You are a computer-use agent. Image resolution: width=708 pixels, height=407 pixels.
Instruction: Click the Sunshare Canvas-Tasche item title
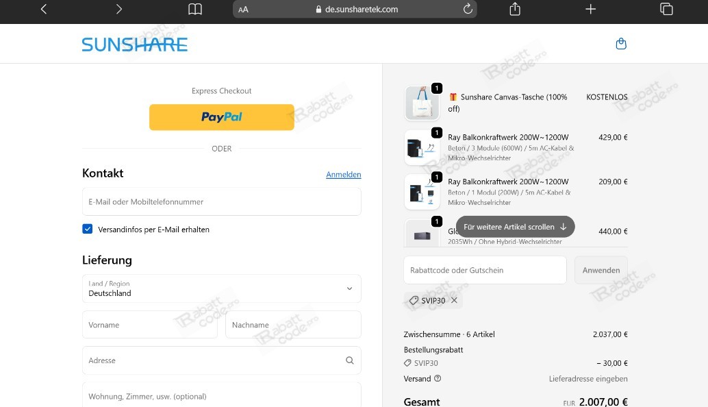pyautogui.click(x=508, y=103)
